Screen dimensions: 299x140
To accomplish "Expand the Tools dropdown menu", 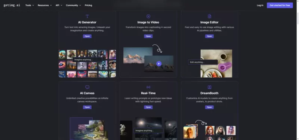I will pyautogui.click(x=30, y=5).
